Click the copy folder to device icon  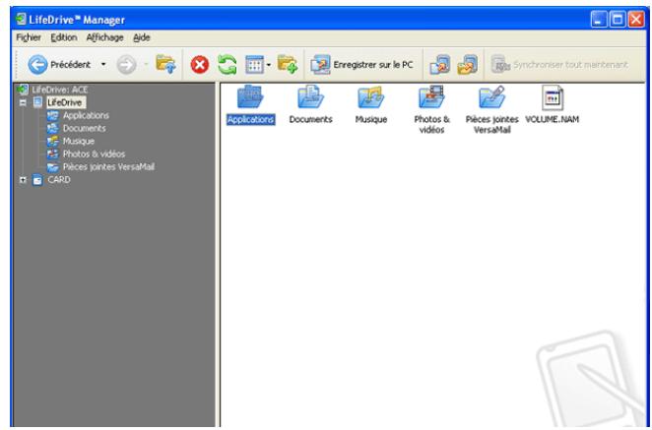click(x=468, y=65)
